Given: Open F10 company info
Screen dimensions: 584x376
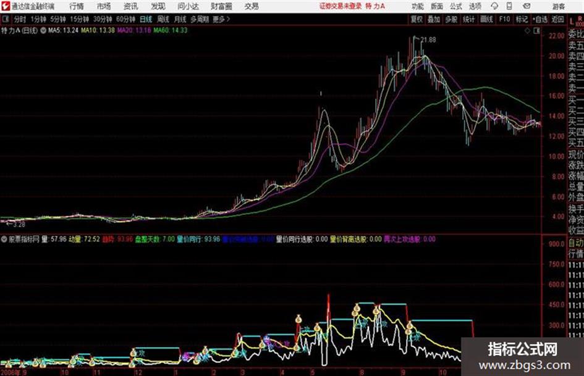Looking at the screenshot, I should click(x=504, y=19).
